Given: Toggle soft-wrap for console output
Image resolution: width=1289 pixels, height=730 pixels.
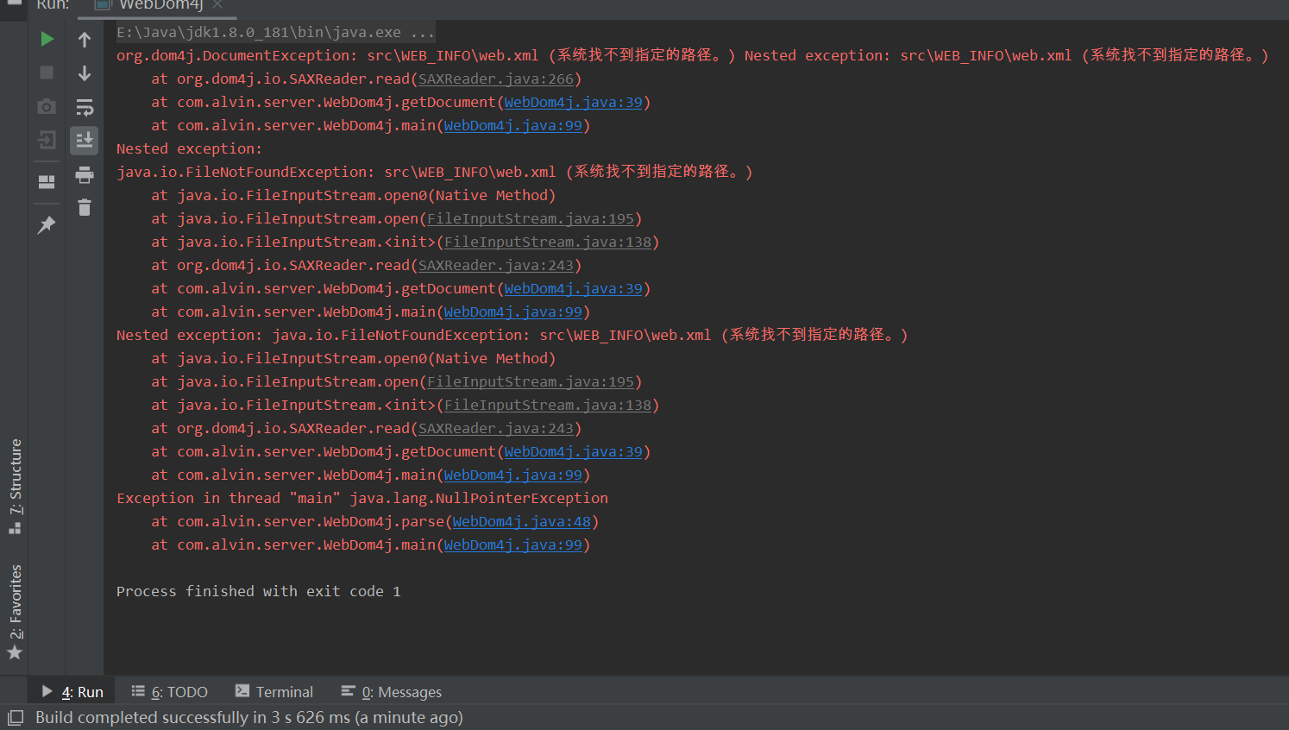Looking at the screenshot, I should pyautogui.click(x=85, y=107).
